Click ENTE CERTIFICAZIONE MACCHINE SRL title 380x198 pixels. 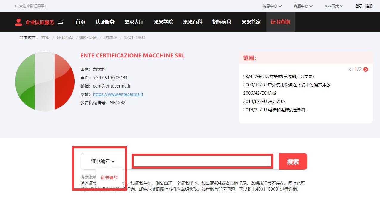pos(132,56)
